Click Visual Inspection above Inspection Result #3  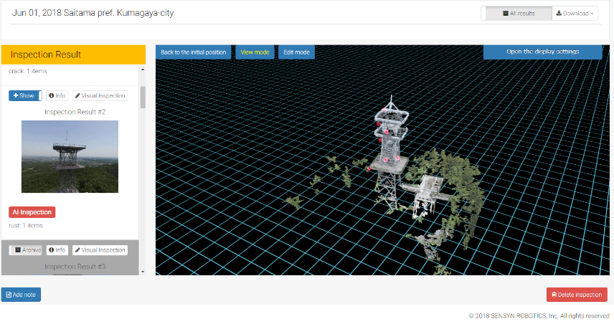tap(100, 250)
